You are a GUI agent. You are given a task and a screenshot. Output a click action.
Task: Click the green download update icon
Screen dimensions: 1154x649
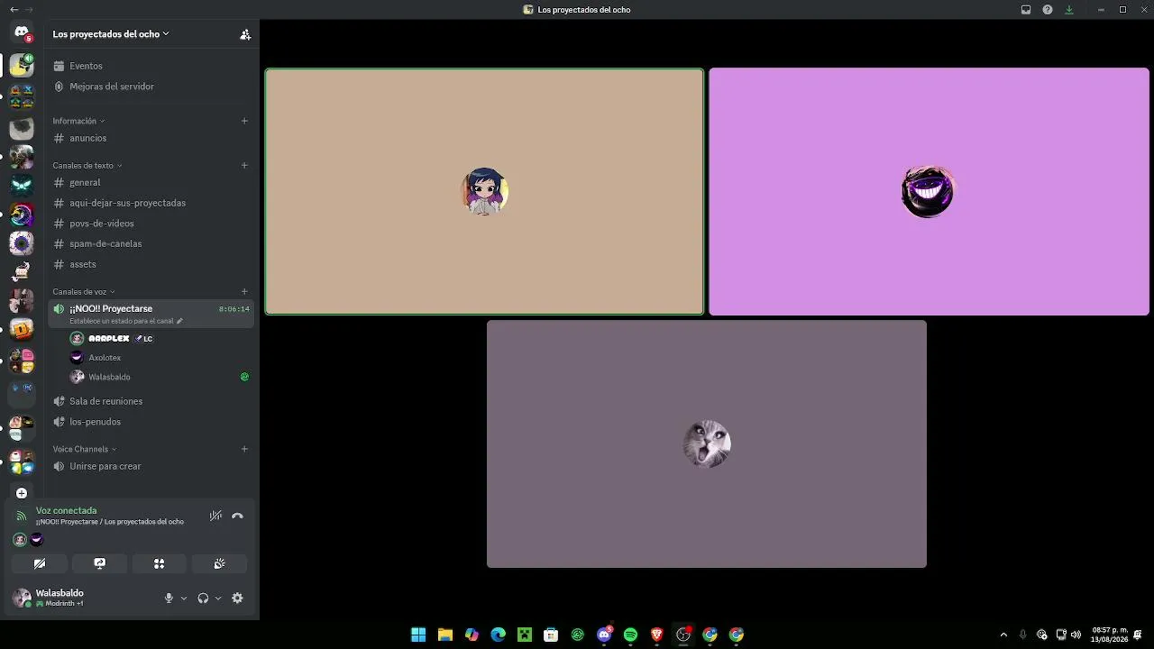(1069, 10)
